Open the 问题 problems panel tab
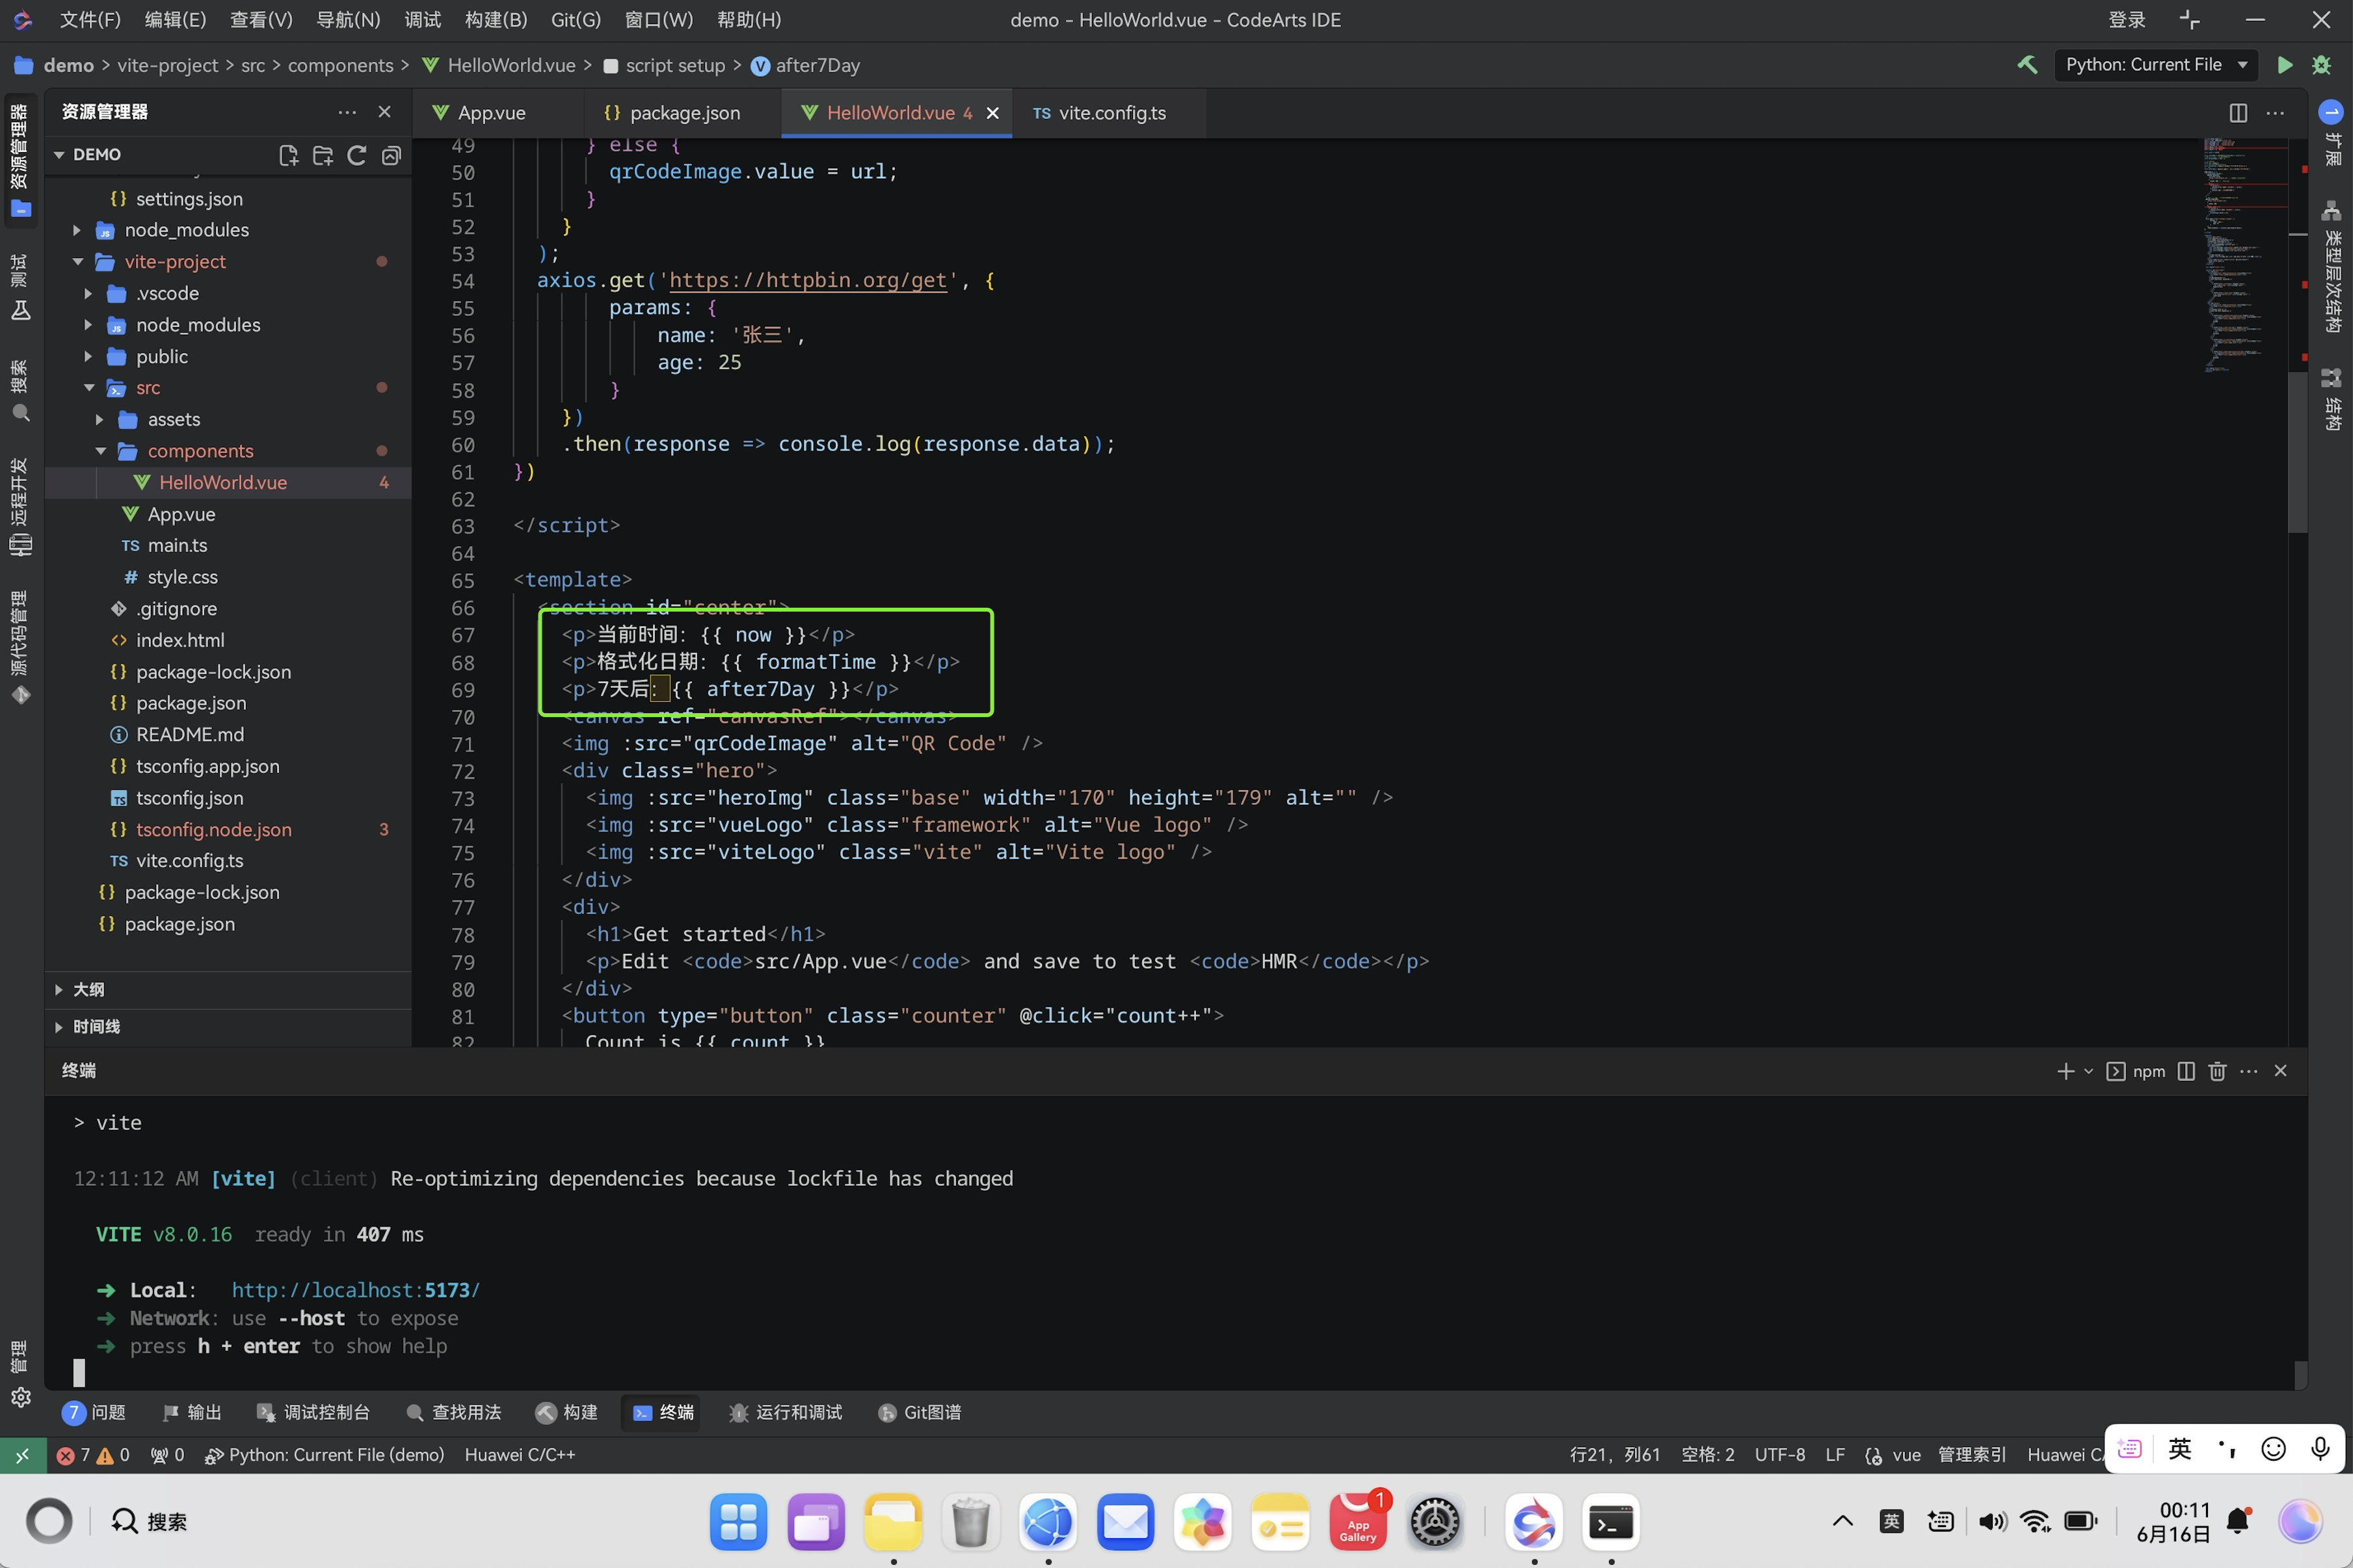 (94, 1412)
